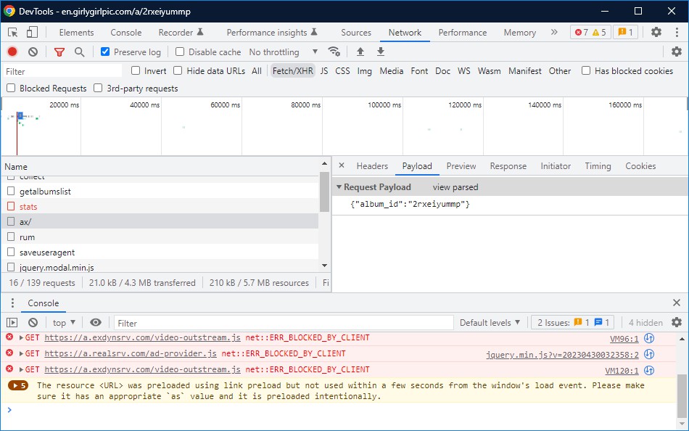
Task: Toggle the Preserve log checkbox
Action: (x=105, y=52)
